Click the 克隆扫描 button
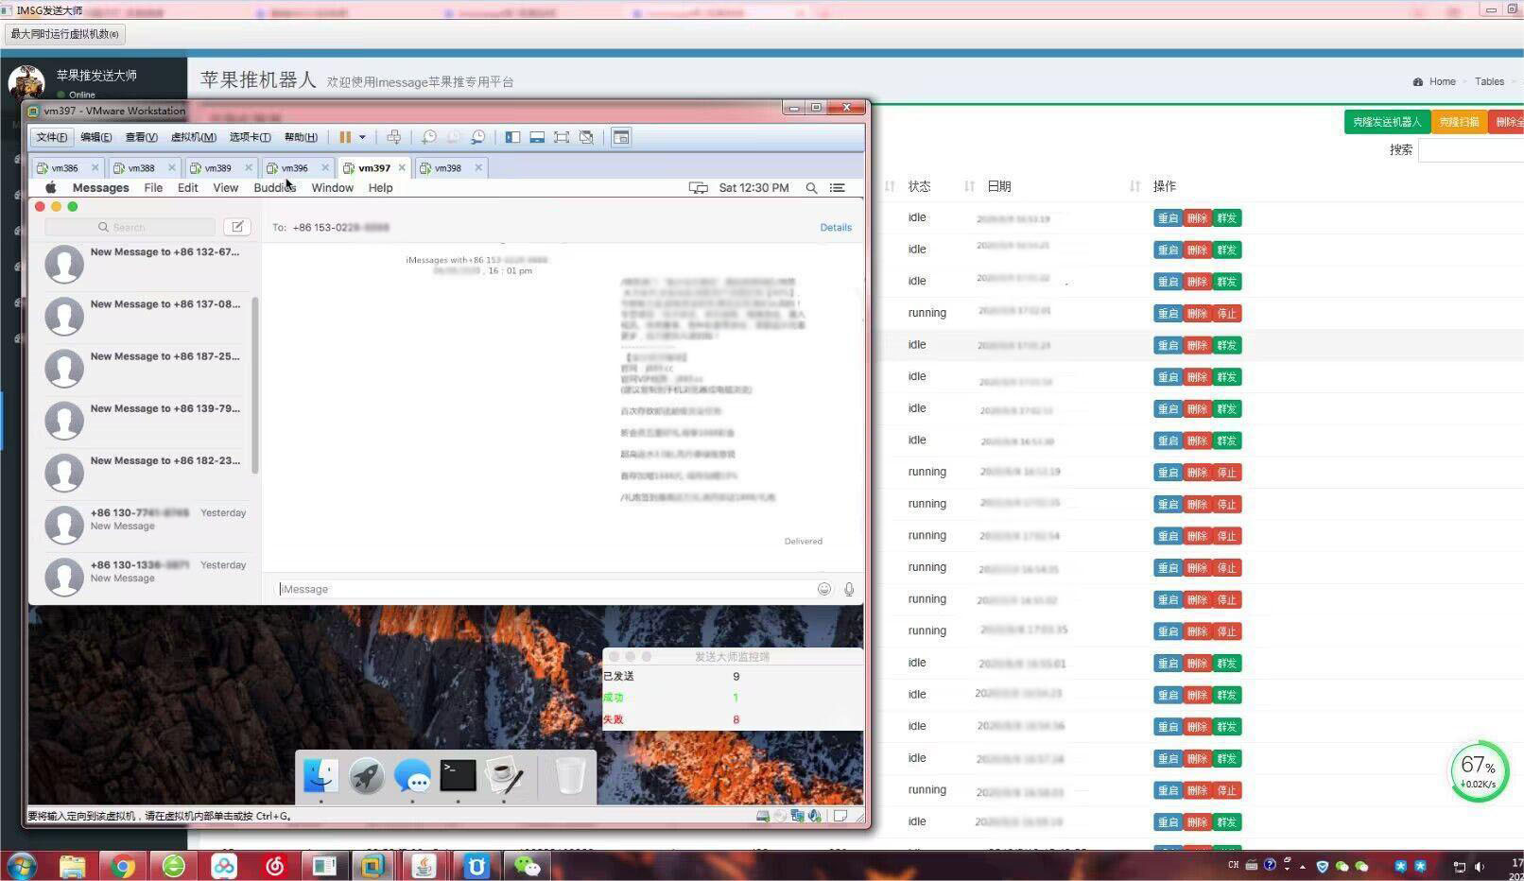Screen dimensions: 1524x881 tap(1459, 122)
